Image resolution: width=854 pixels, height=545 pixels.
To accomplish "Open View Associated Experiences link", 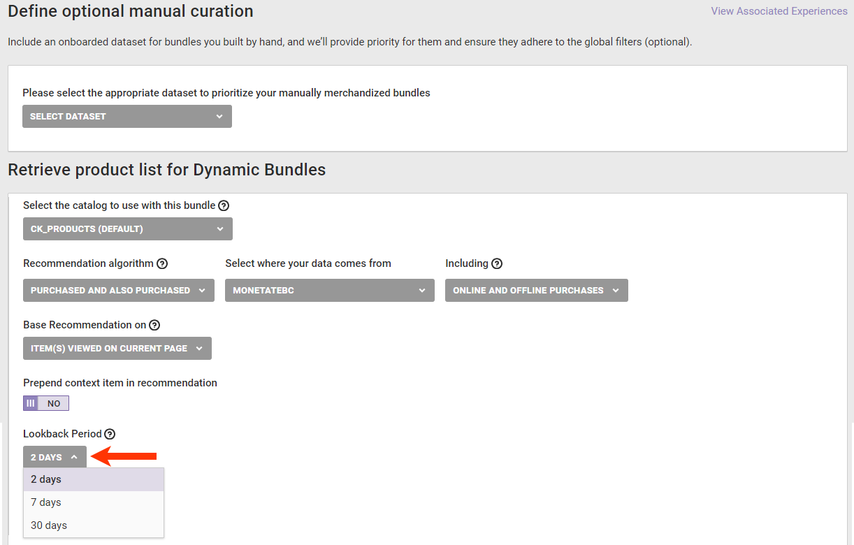I will 779,11.
